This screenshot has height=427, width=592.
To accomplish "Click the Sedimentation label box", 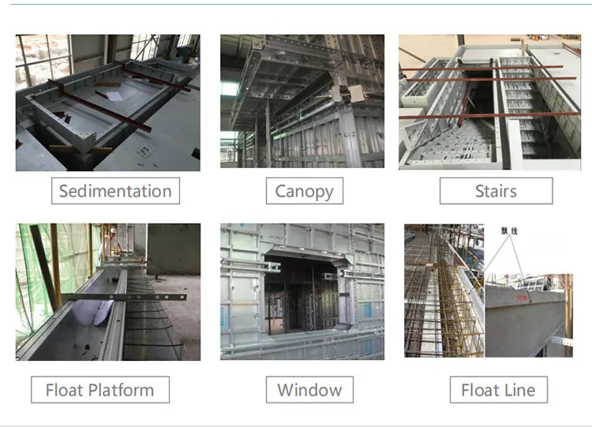I will click(115, 191).
